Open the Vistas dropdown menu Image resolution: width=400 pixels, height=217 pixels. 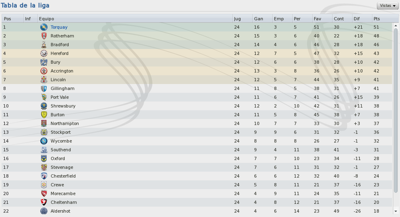(388, 6)
